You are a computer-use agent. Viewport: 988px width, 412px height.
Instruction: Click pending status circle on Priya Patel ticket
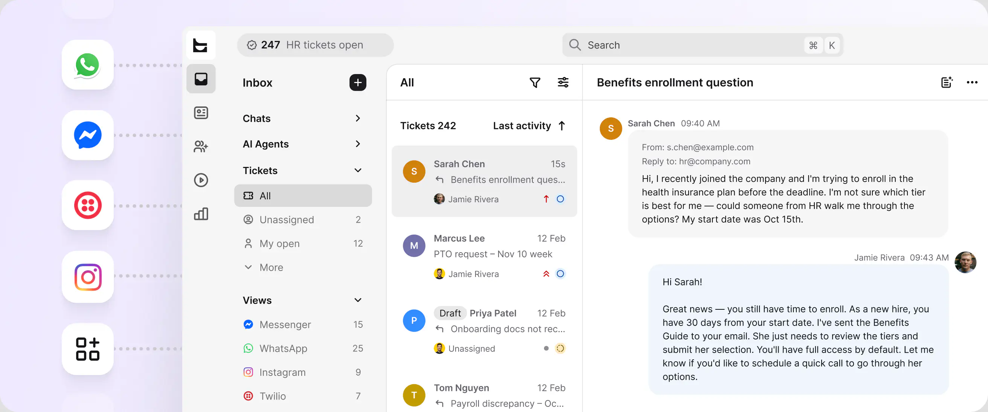pos(560,348)
